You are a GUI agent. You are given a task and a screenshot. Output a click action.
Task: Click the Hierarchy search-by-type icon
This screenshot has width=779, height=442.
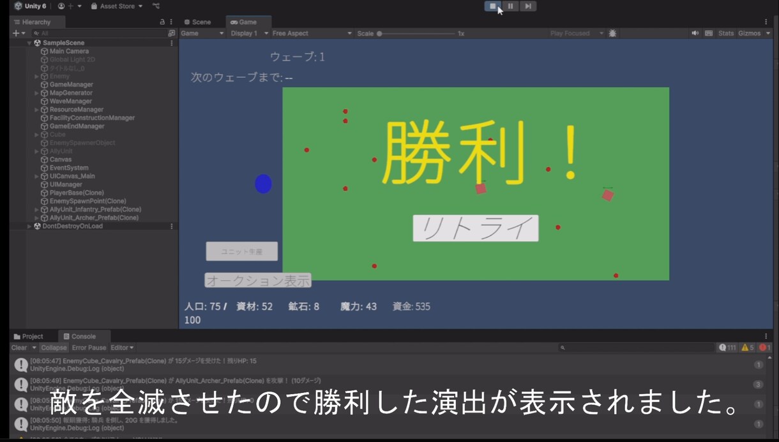(x=171, y=33)
